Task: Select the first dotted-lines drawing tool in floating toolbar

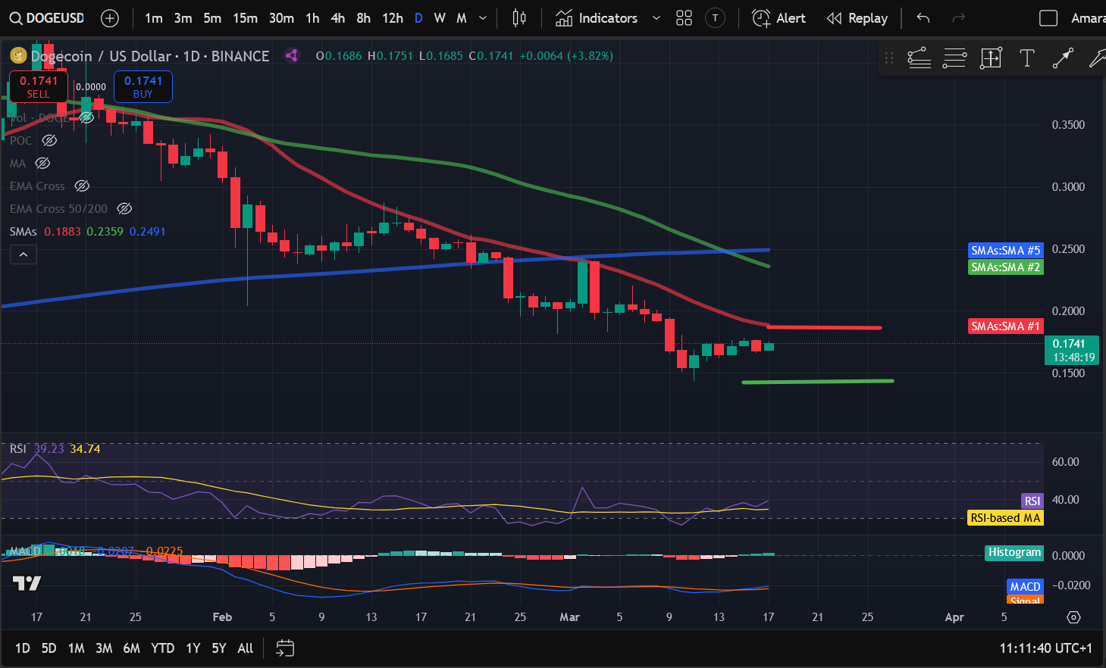Action: click(919, 58)
